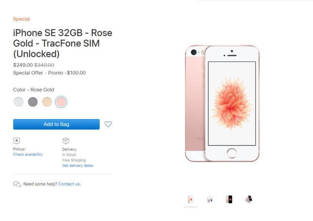Screen dimensions: 313x221
Task: Click the heart favorite icon
Action: 108,124
